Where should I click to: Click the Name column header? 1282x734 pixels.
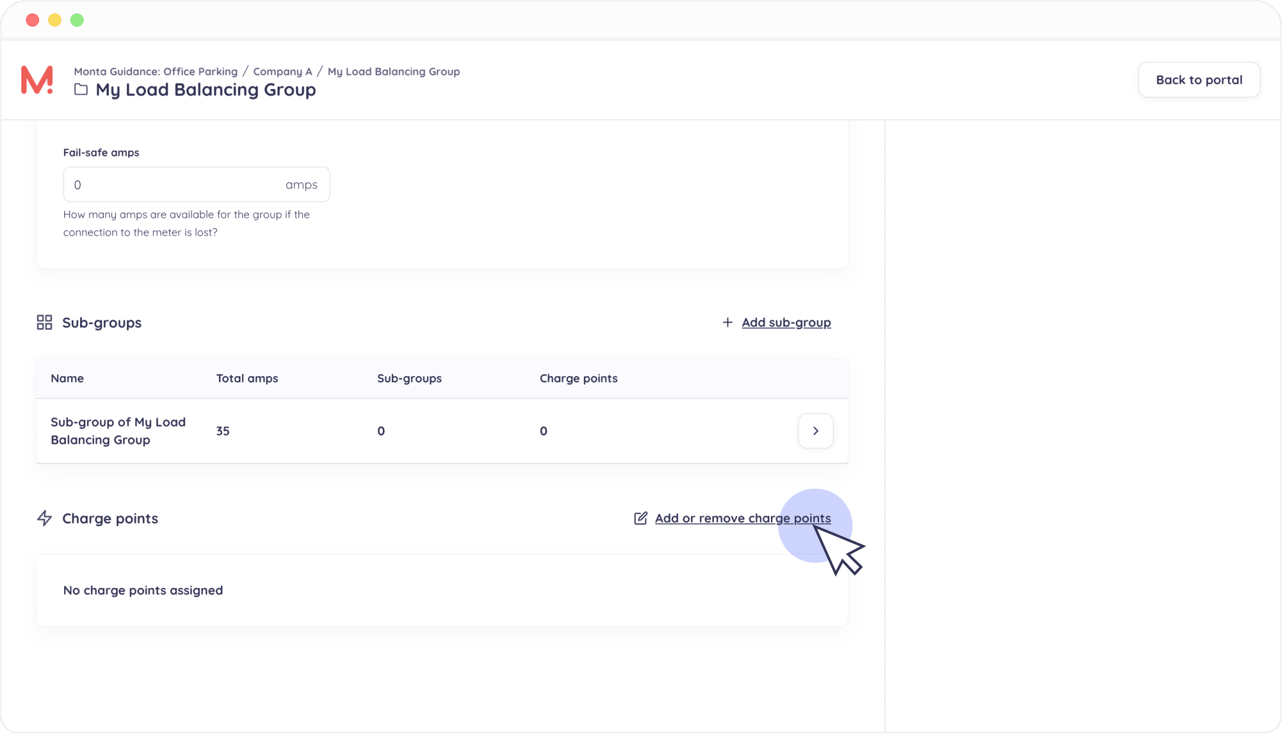pos(67,379)
